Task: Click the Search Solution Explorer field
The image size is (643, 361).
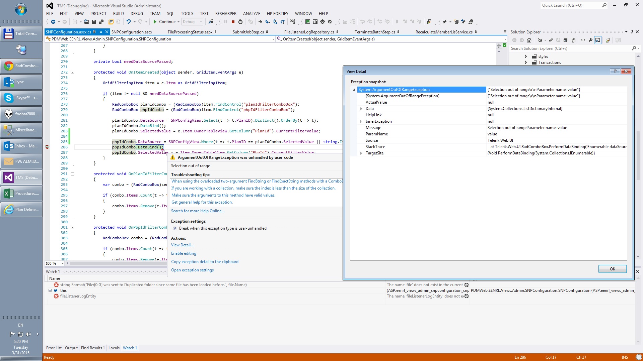Action: pos(569,48)
